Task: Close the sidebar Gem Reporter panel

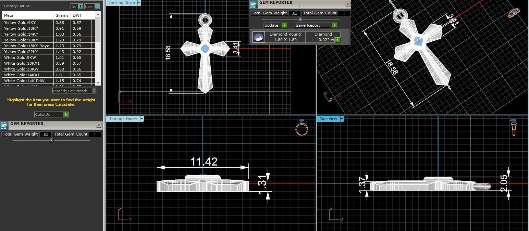Action: 99,125
